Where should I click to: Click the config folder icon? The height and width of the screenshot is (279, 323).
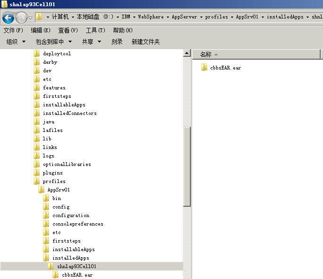[46, 207]
